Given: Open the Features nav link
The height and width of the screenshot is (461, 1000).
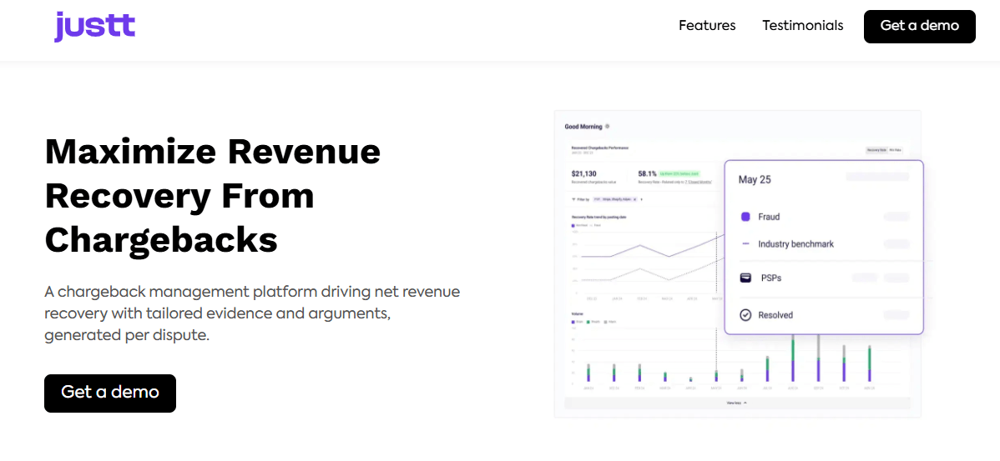Looking at the screenshot, I should click(x=707, y=26).
